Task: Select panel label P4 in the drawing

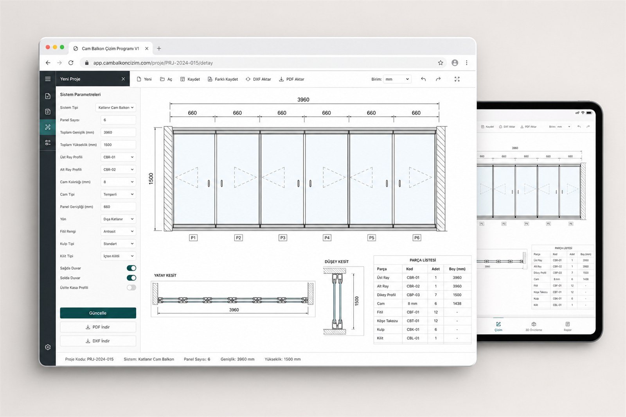Action: 327,238
